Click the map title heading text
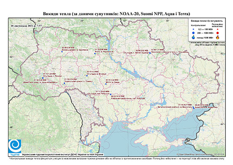The width and height of the screenshot is (233, 165). click(x=116, y=14)
